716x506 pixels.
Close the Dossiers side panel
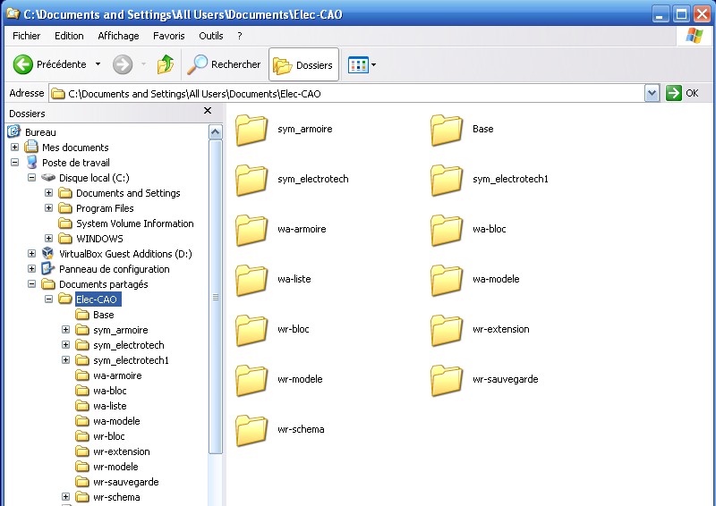208,111
